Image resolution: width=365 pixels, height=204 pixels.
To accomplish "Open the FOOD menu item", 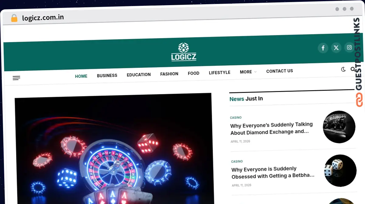I will click(193, 73).
